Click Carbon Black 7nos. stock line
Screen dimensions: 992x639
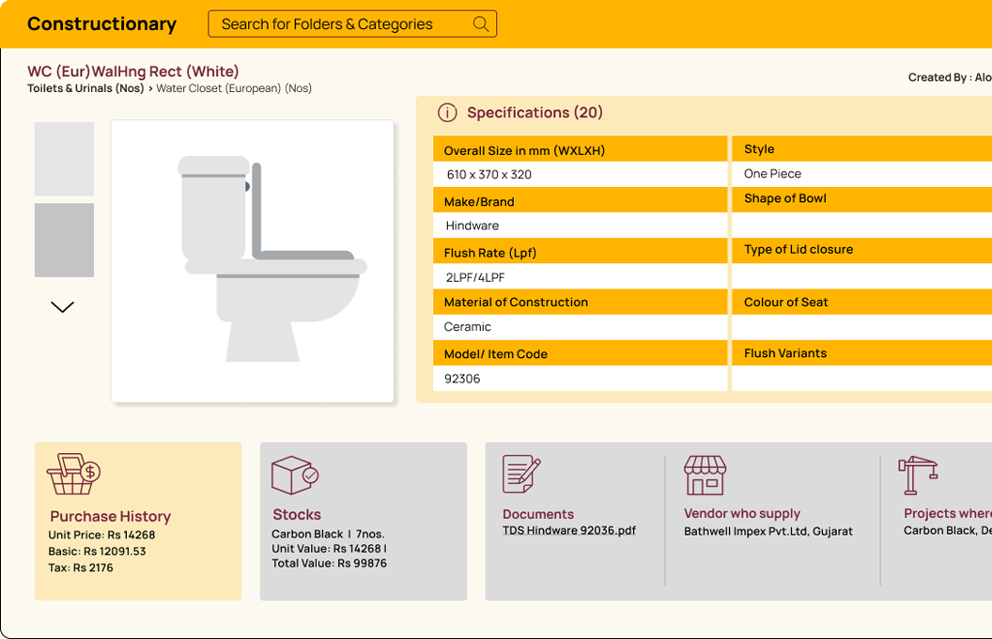pos(329,534)
